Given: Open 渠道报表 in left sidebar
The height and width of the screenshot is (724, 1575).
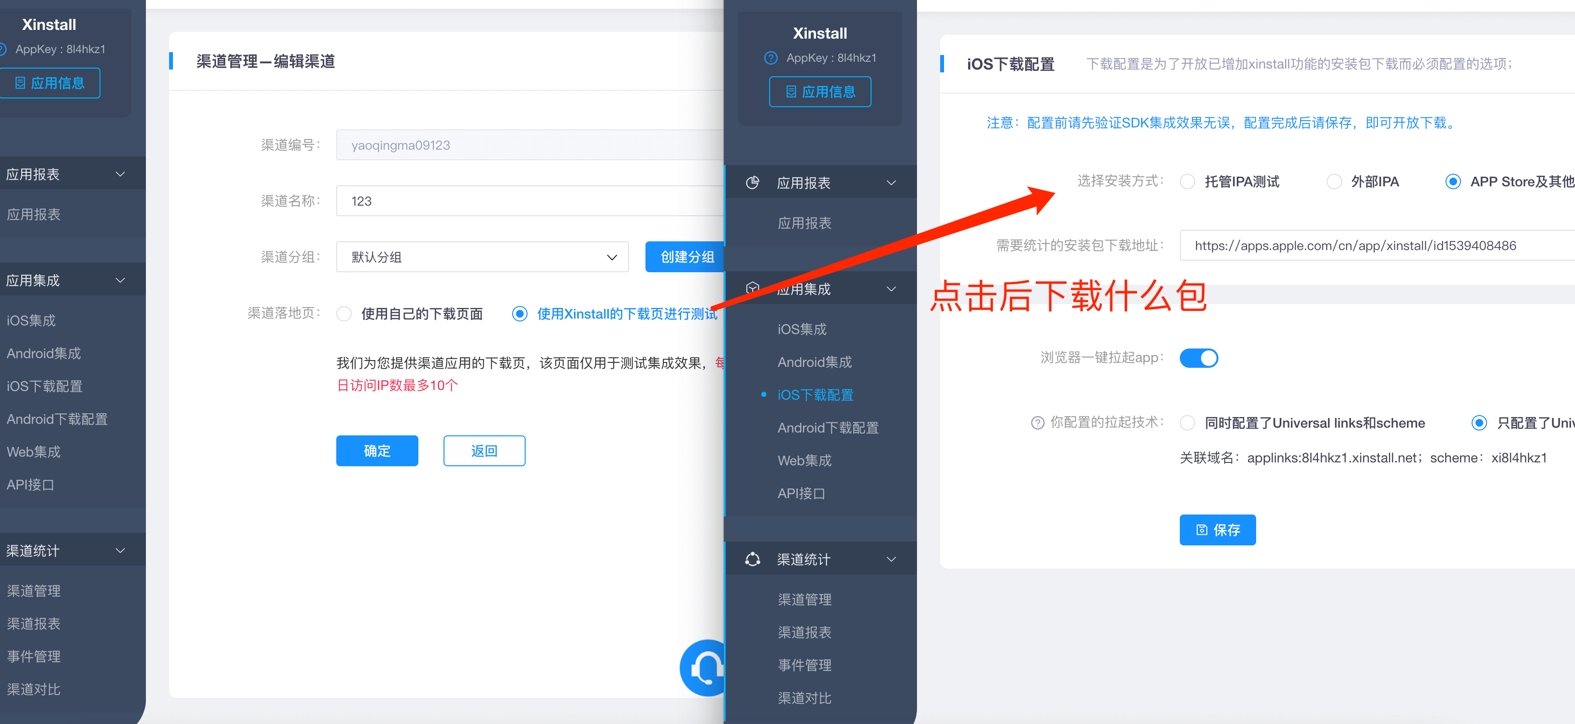Looking at the screenshot, I should (34, 625).
